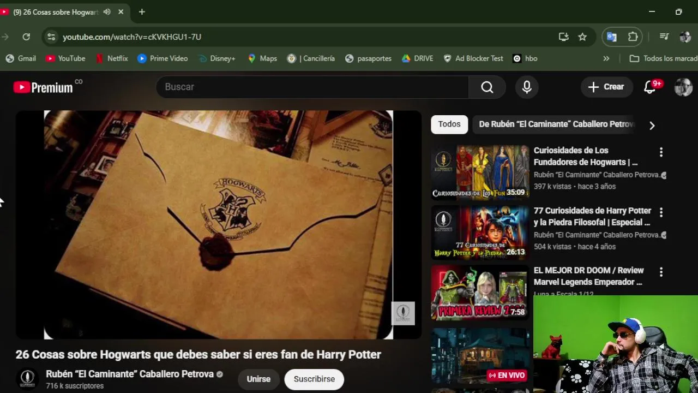Open the DRIVE bookmark
This screenshot has height=393, width=698.
[x=417, y=58]
